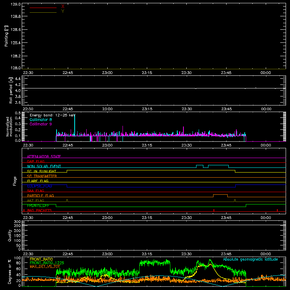Click the FLARE_FLAG label
The width and height of the screenshot is (290, 290).
tap(38, 181)
